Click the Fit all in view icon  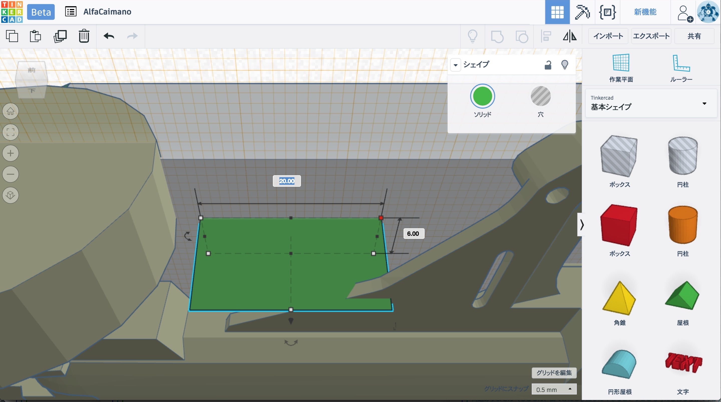(x=11, y=132)
